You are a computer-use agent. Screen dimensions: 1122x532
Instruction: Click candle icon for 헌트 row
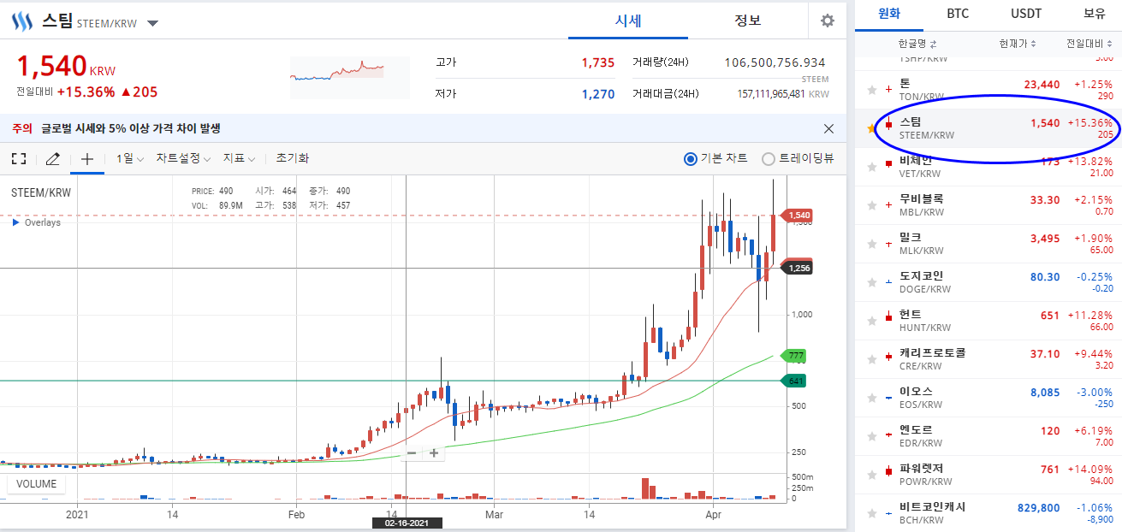coord(888,317)
